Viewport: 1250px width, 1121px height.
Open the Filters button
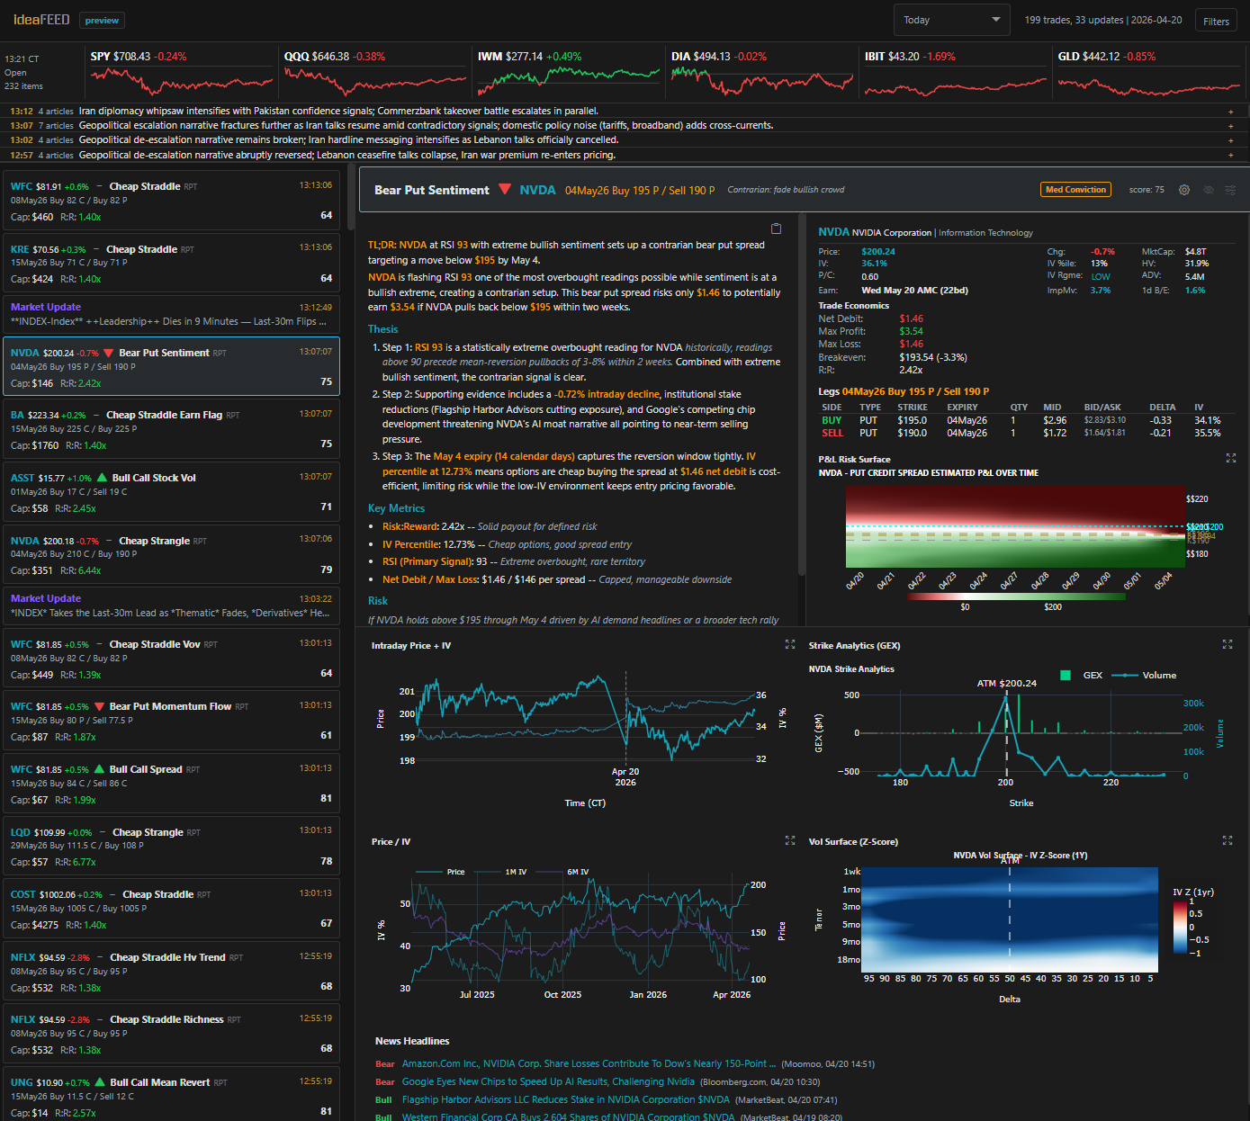pyautogui.click(x=1216, y=21)
